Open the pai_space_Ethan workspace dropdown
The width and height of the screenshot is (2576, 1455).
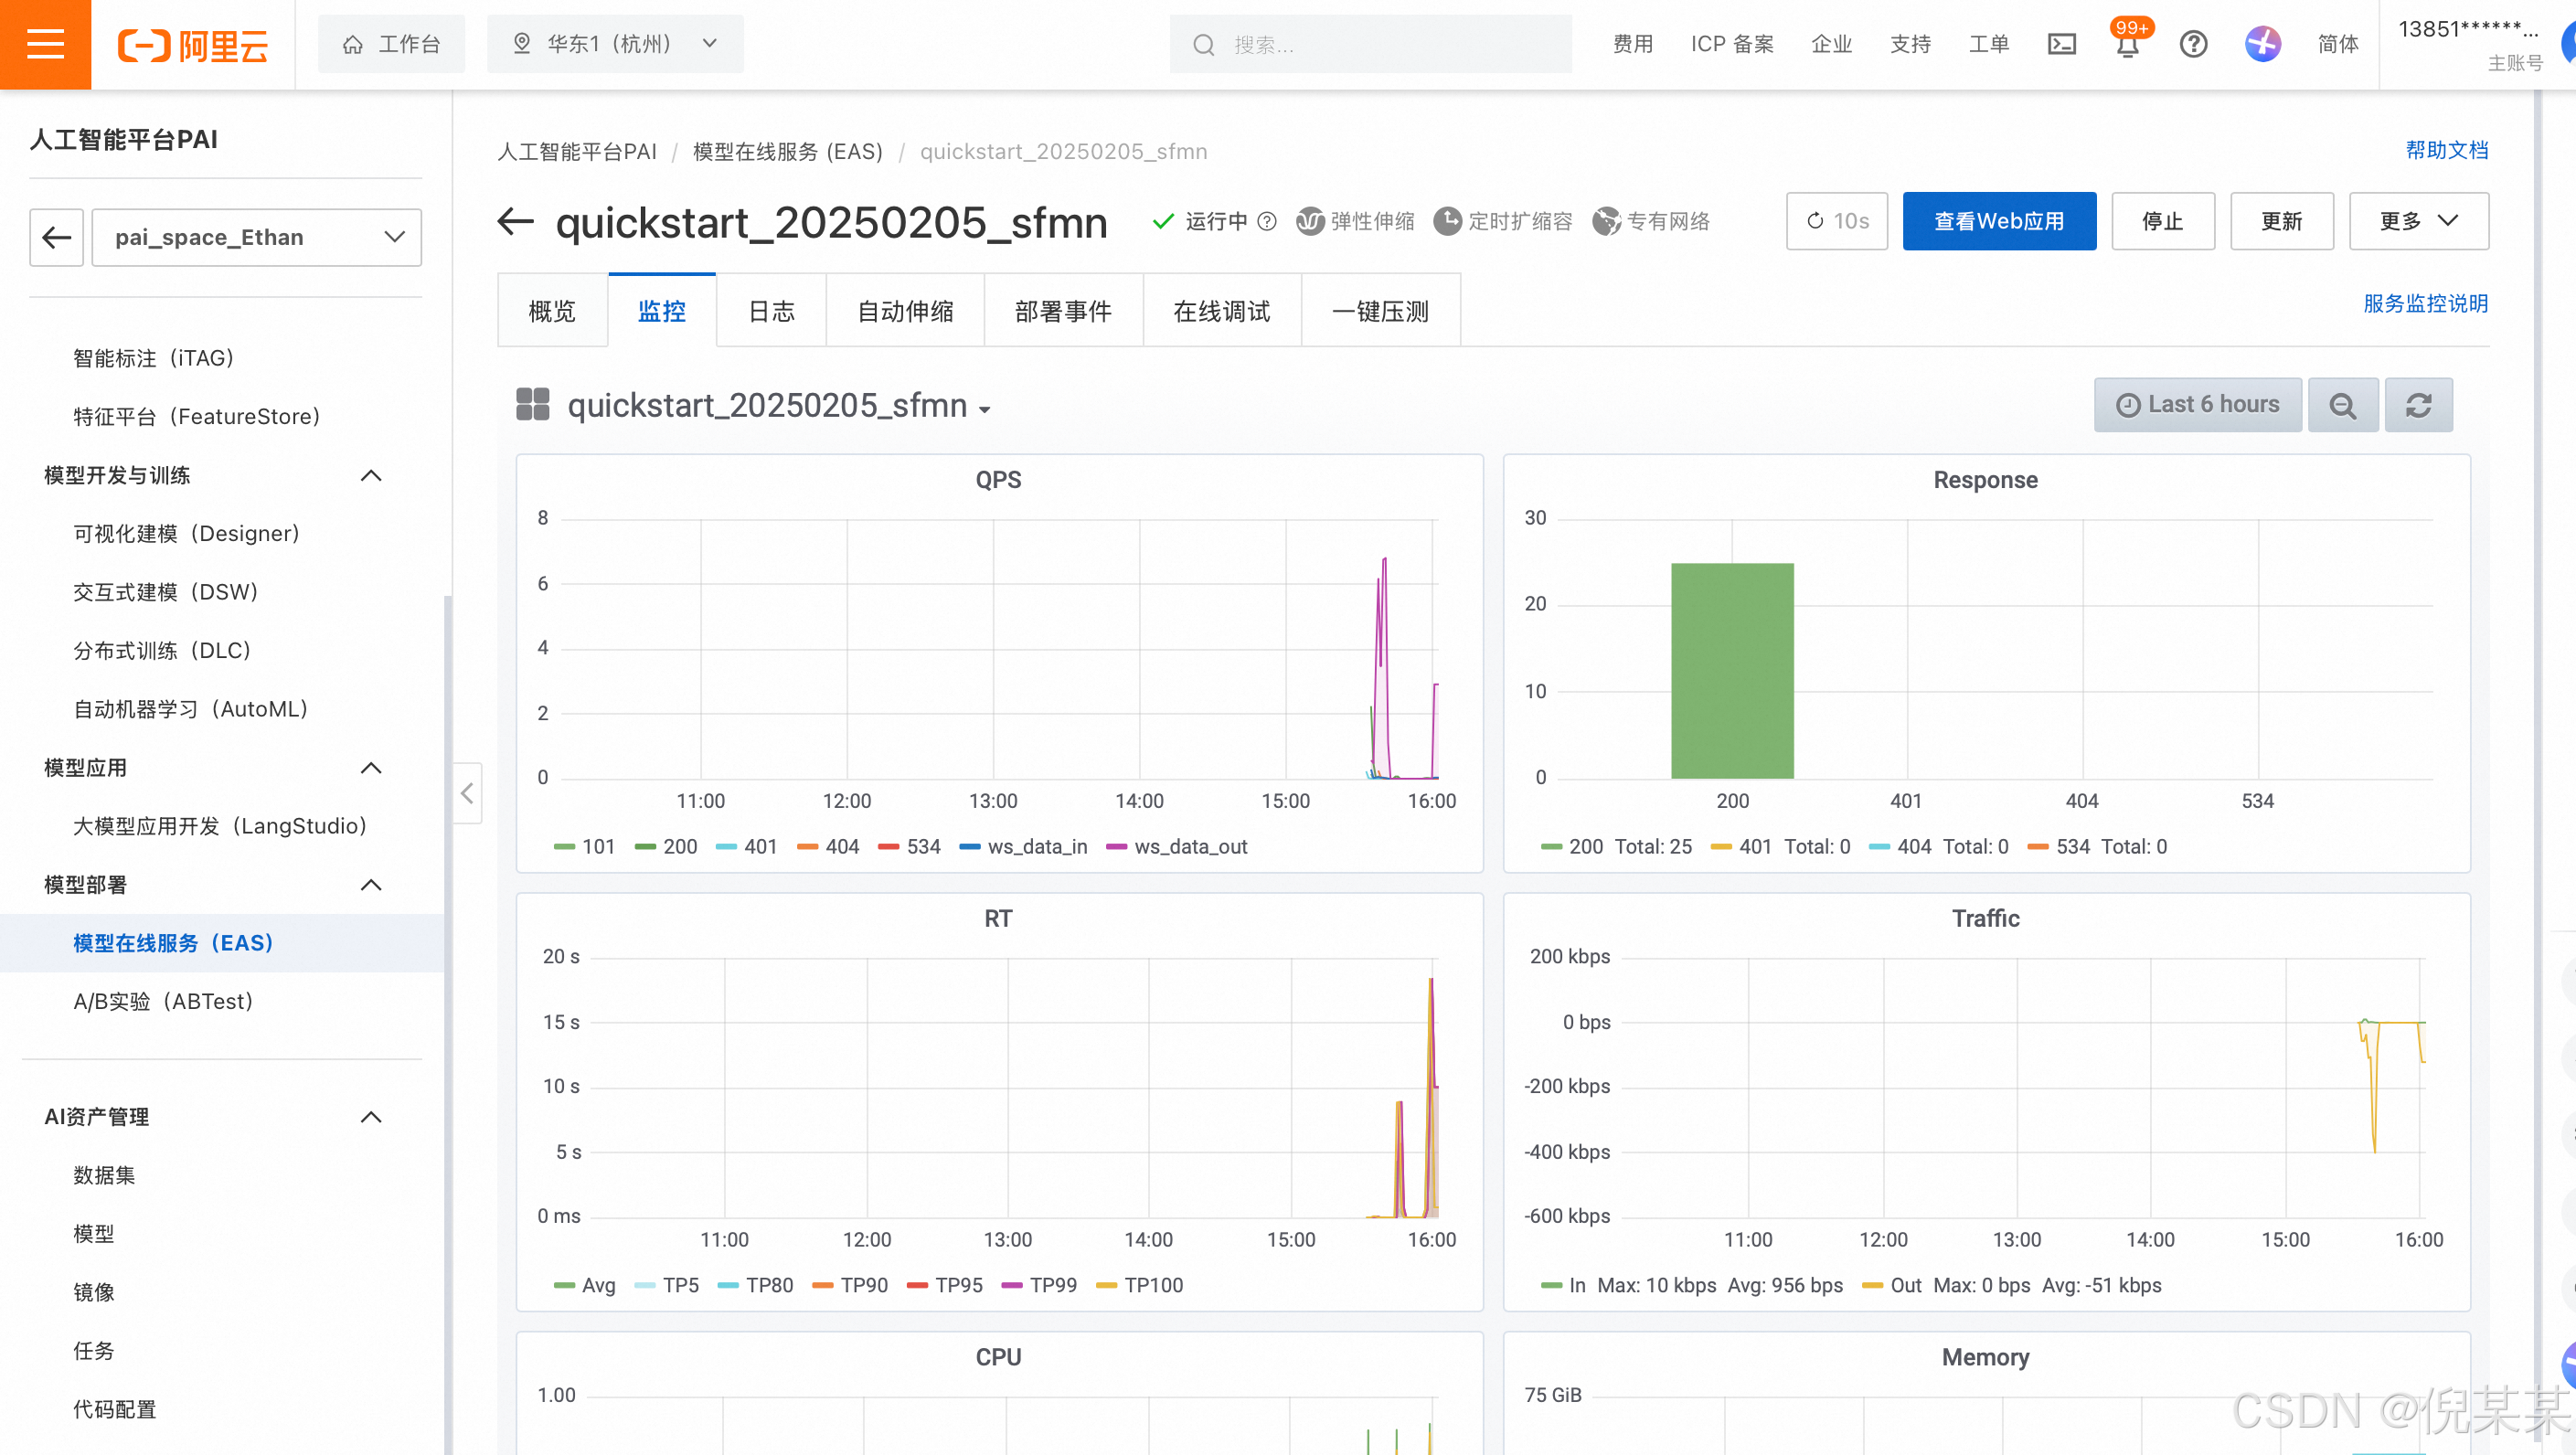257,238
